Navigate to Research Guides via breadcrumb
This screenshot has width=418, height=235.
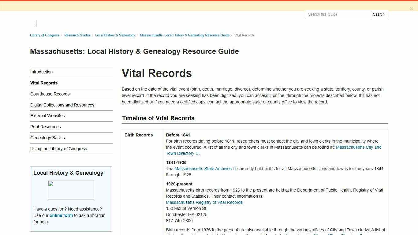(x=77, y=35)
